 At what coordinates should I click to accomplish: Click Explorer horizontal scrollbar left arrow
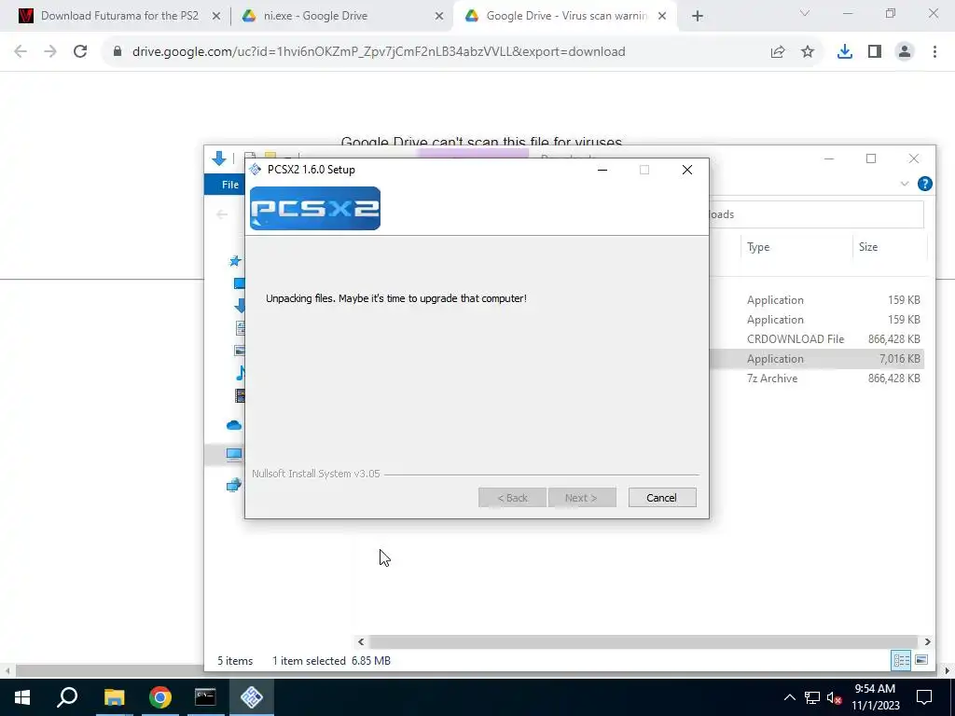pos(361,641)
